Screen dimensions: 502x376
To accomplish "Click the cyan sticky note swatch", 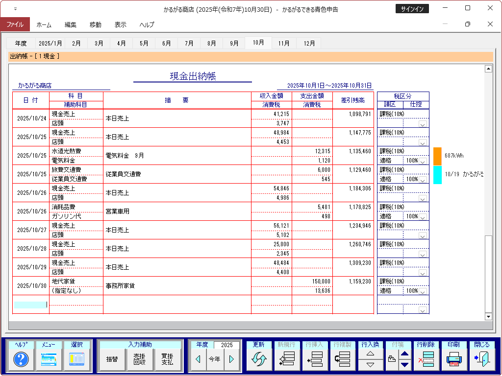I will point(437,174).
